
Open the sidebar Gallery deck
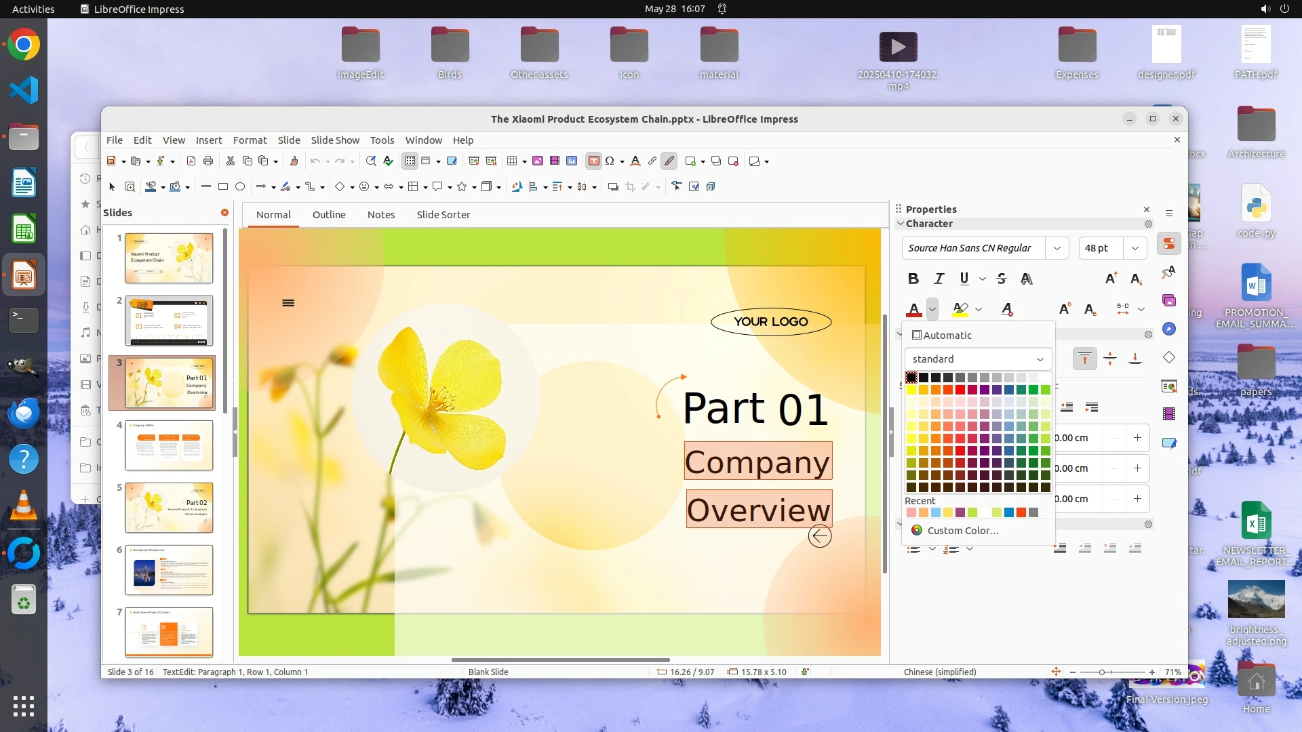pos(1169,300)
